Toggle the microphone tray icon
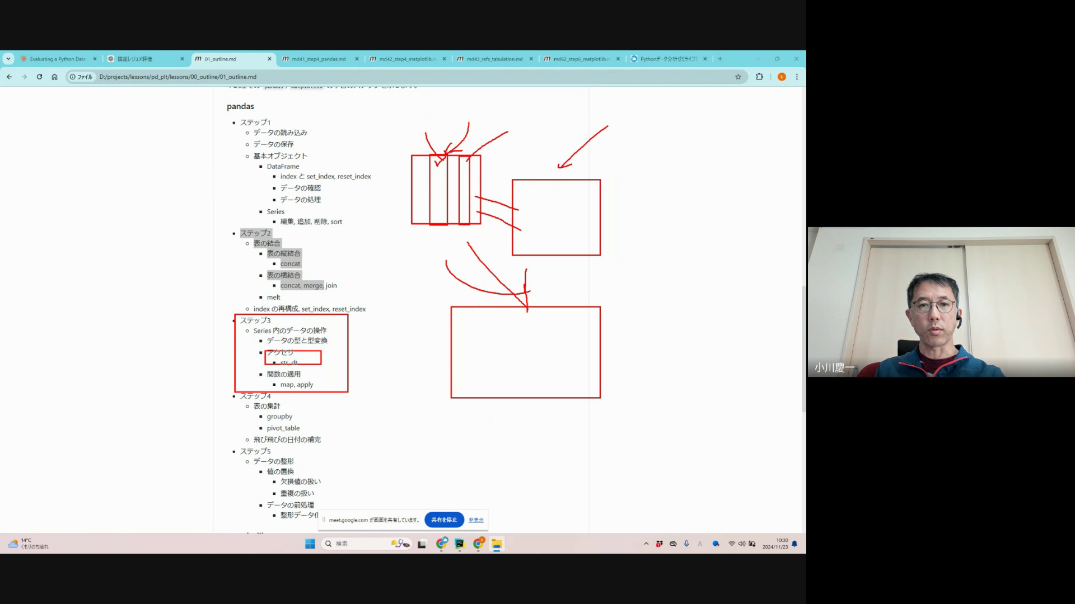The height and width of the screenshot is (604, 1075). tap(686, 544)
